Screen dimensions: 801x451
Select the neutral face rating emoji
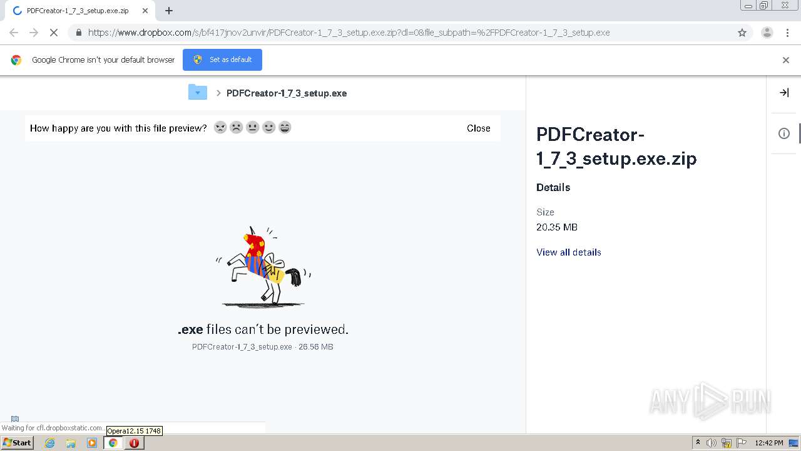click(253, 128)
